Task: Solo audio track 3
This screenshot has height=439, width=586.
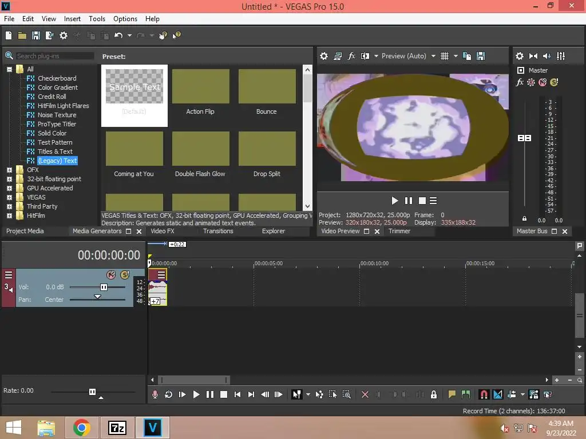Action: 124,275
